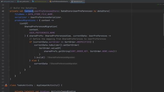Click DataStore<UserPreferences> type on line 40
Screen dimensions: 164x92
click(x=77, y=11)
